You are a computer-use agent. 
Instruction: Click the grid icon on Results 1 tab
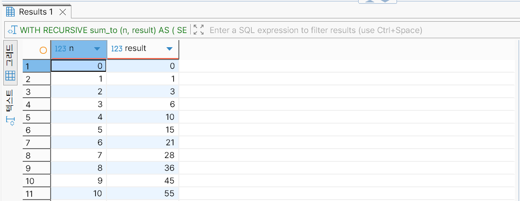[x=10, y=12]
